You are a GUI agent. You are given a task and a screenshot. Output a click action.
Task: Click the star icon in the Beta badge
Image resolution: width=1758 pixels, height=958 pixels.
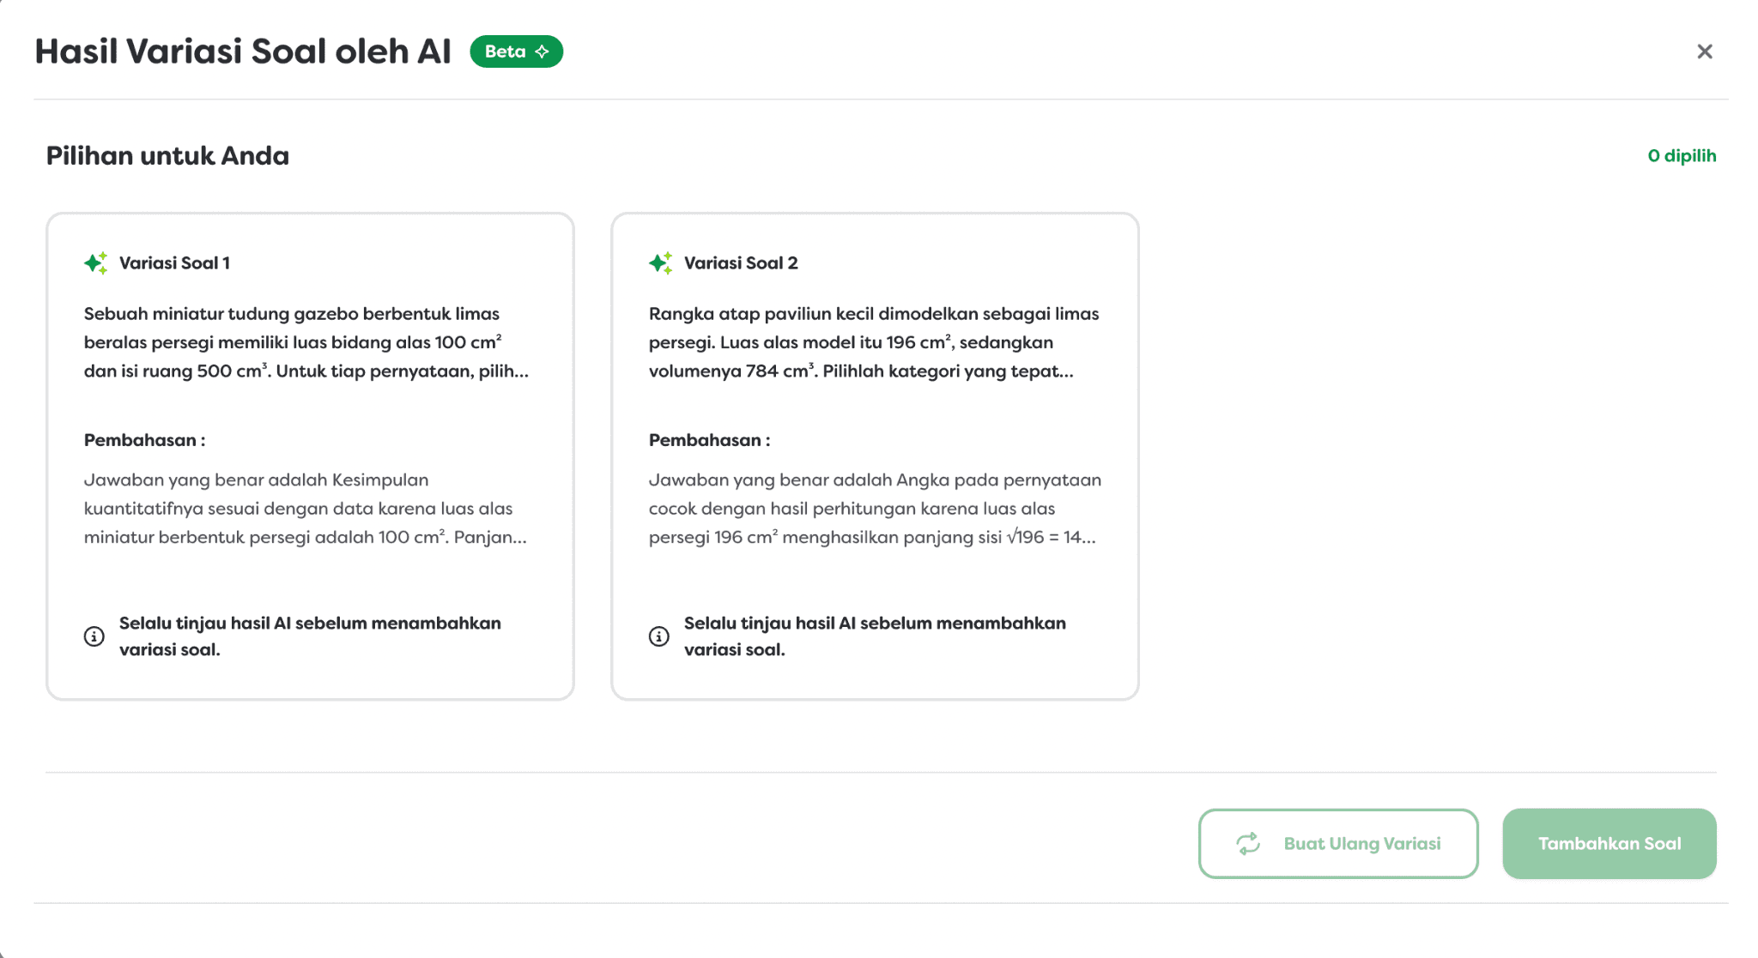coord(542,51)
